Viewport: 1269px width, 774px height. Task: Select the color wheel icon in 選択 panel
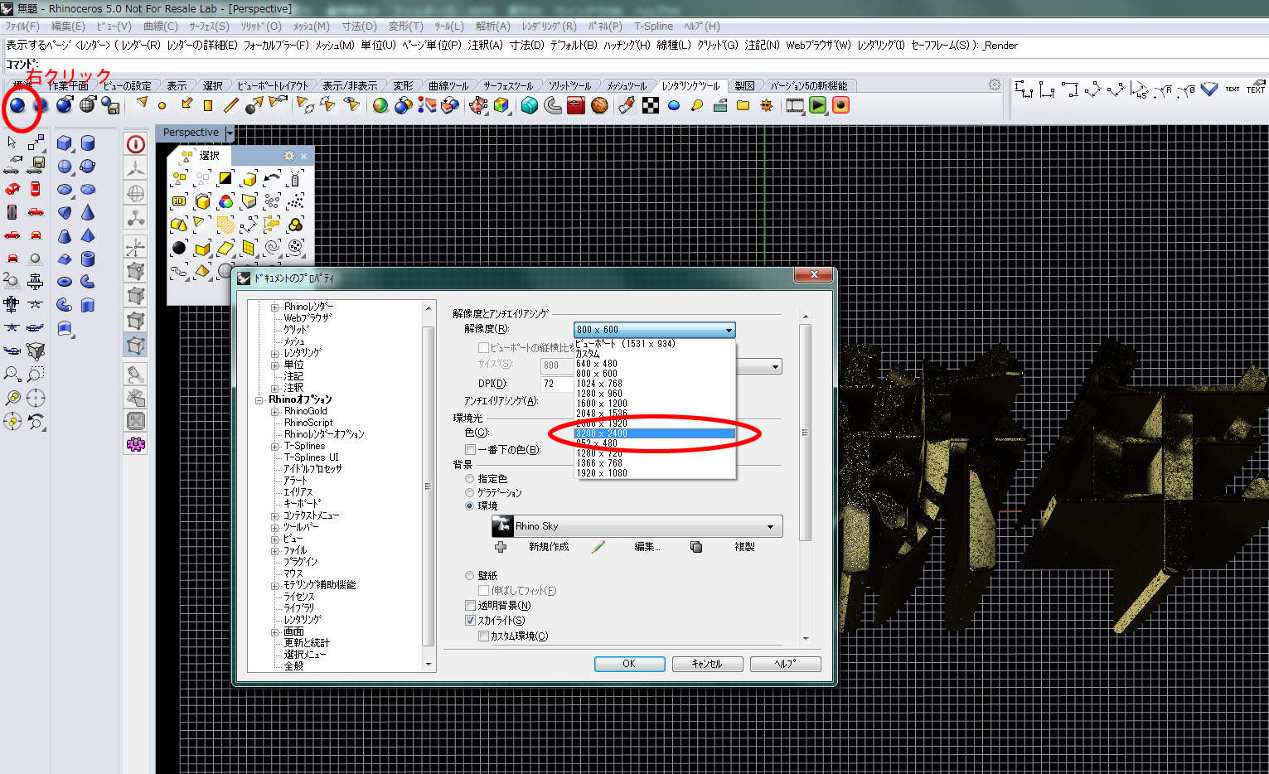(225, 201)
